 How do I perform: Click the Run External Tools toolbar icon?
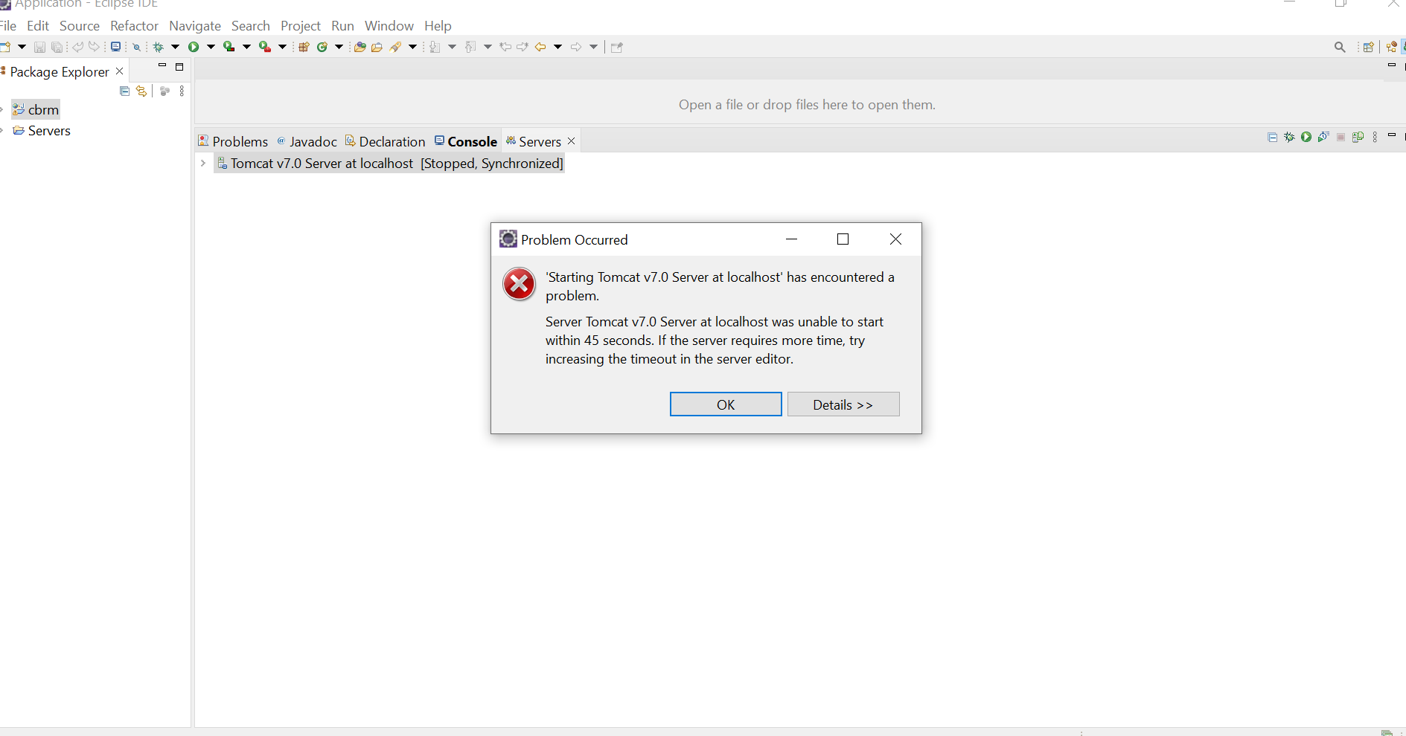coord(265,46)
